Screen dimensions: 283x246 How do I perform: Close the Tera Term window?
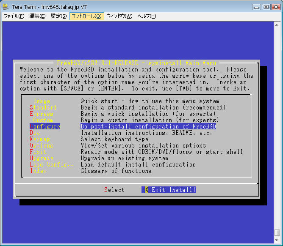click(276, 7)
